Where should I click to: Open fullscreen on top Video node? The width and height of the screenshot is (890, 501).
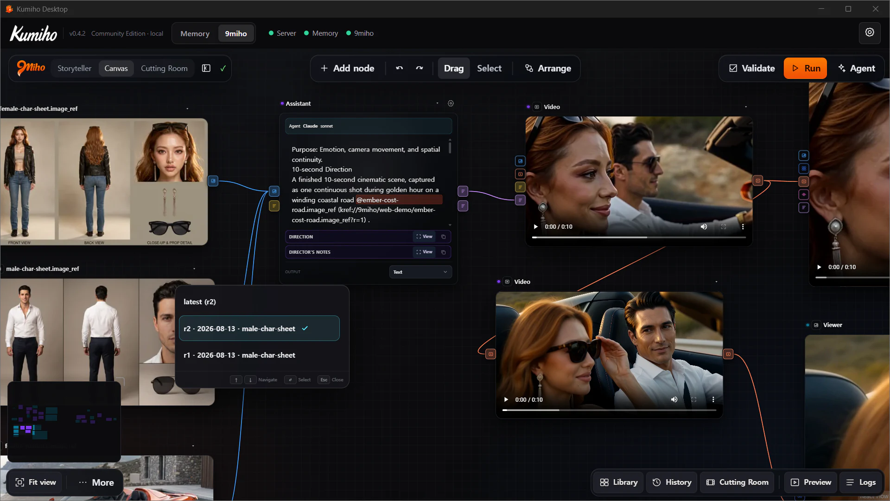[x=723, y=227]
